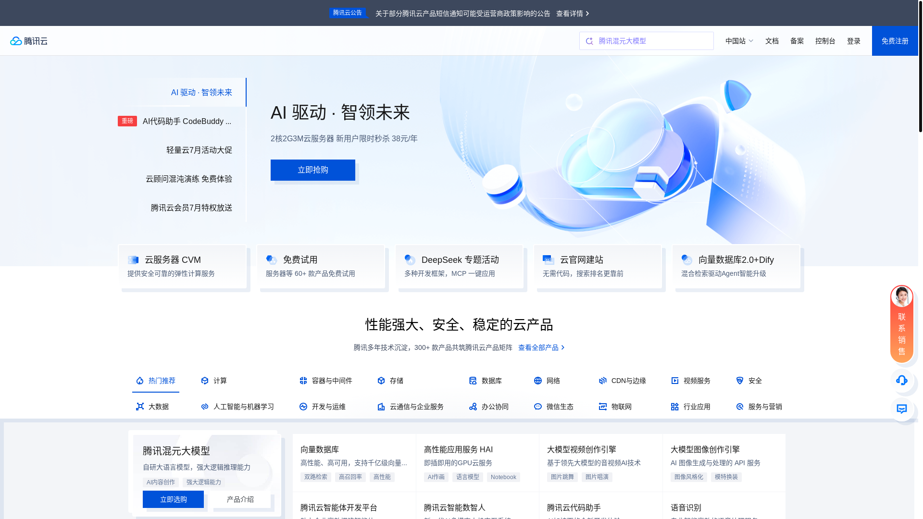Click the Notebook tag under HAI

point(503,477)
